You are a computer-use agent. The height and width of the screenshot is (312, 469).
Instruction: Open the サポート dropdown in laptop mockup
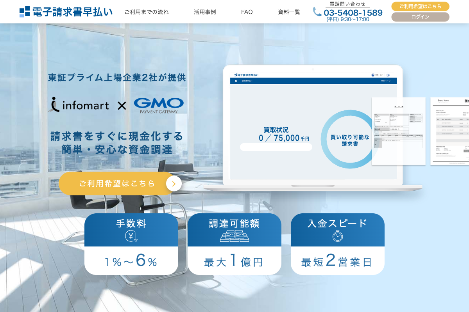tap(386, 81)
